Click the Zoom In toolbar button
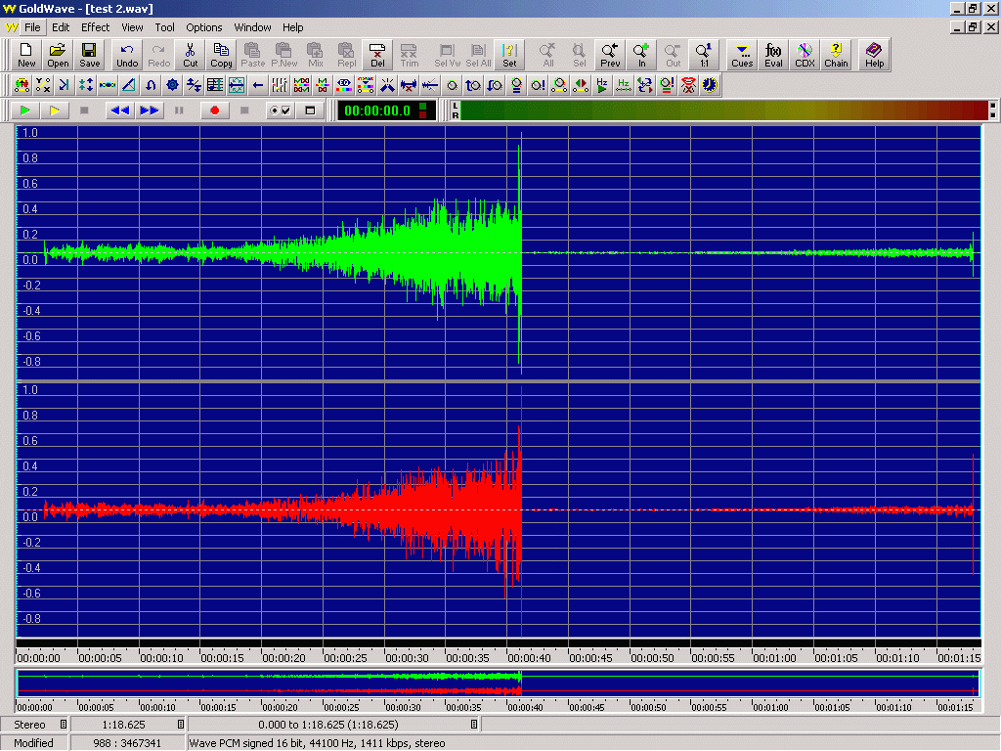This screenshot has width=1001, height=751. pos(642,53)
